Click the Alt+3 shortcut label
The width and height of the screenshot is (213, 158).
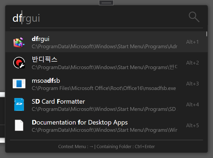(x=192, y=84)
